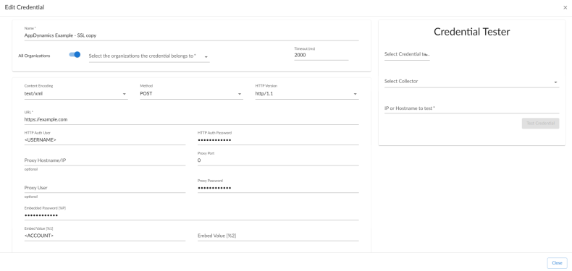Click the Content Encoding dropdown arrow
572x271 pixels.
pyautogui.click(x=124, y=95)
